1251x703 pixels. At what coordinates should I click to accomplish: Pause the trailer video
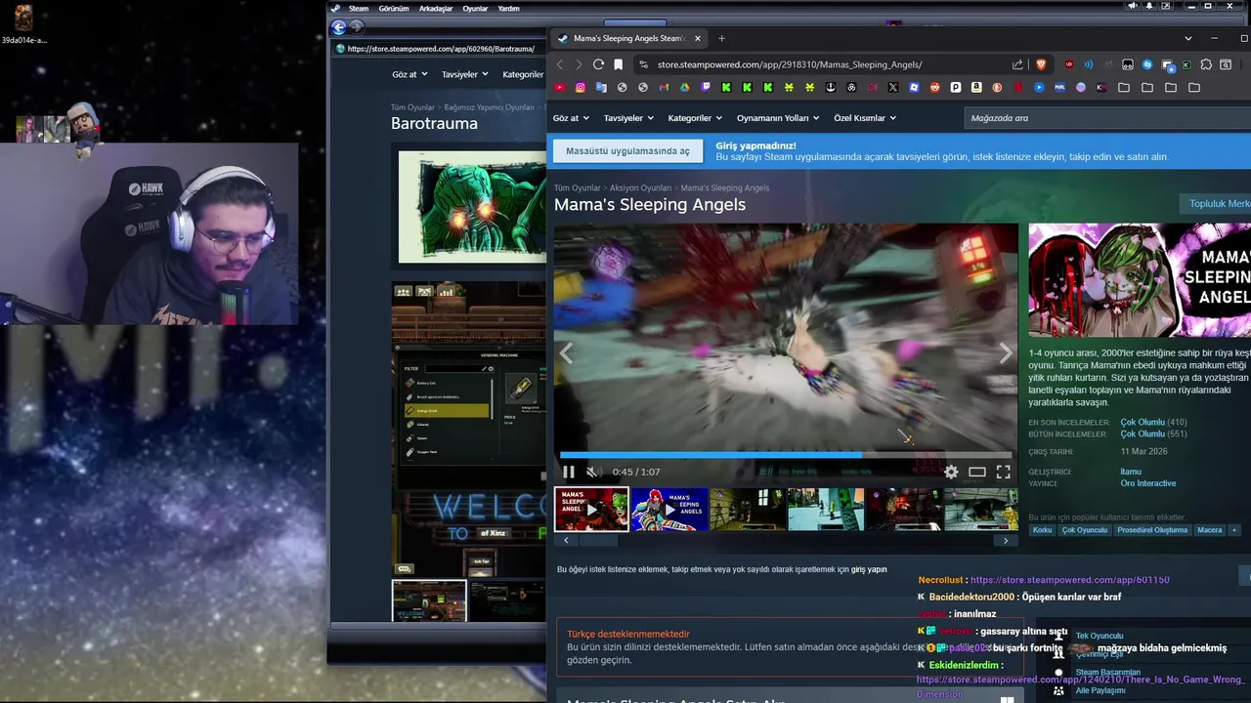568,472
